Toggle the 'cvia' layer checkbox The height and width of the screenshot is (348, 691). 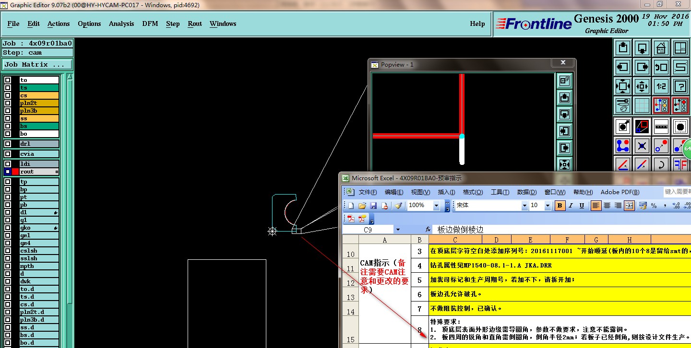pos(8,154)
